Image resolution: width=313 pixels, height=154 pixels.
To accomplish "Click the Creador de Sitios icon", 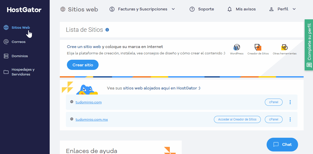I will click(258, 47).
